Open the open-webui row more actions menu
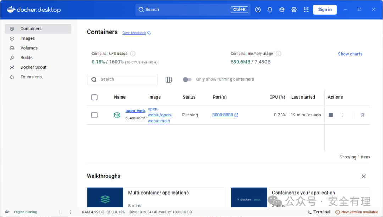This screenshot has height=217, width=383. pyautogui.click(x=343, y=115)
